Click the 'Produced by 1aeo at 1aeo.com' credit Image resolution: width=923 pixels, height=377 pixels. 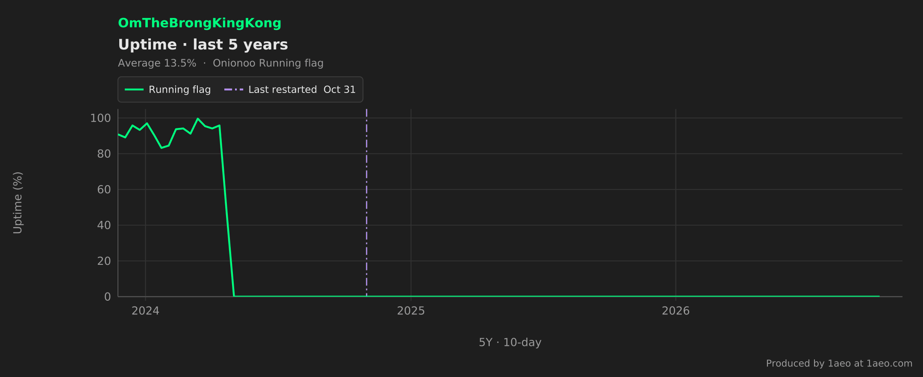839,363
